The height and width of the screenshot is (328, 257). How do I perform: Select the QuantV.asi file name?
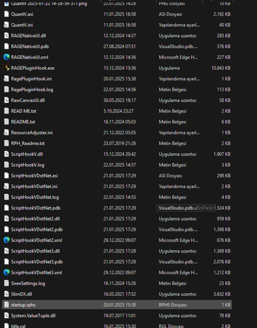coord(22,14)
